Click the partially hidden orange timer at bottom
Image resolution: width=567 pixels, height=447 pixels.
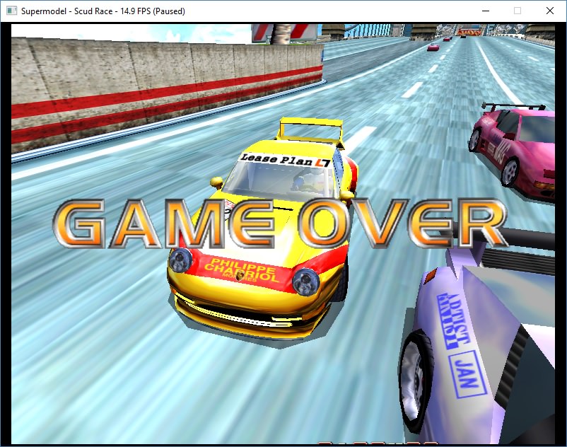[x=378, y=443]
